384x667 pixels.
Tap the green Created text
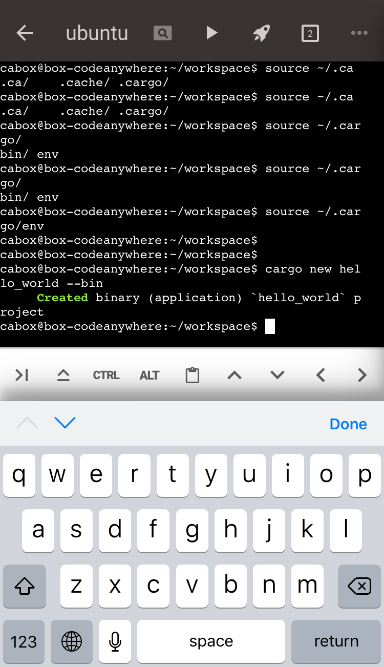pos(62,298)
